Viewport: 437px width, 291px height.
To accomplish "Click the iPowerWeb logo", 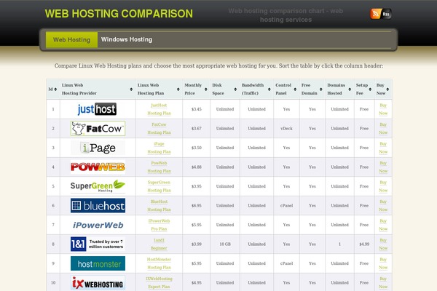I will click(x=98, y=225).
